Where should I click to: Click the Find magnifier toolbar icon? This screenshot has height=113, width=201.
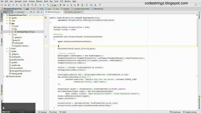32,5
